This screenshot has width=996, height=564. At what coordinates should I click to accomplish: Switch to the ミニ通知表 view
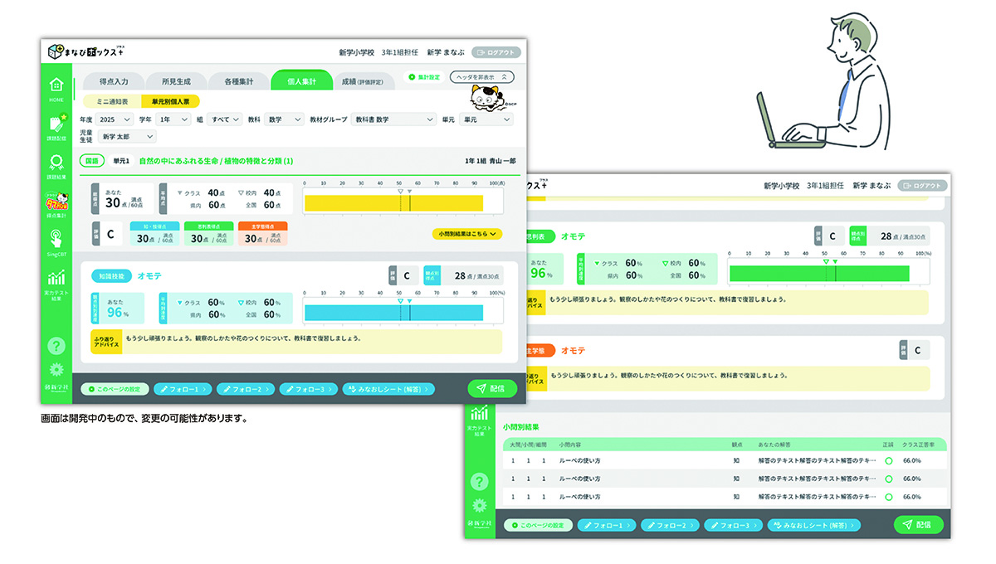point(110,101)
